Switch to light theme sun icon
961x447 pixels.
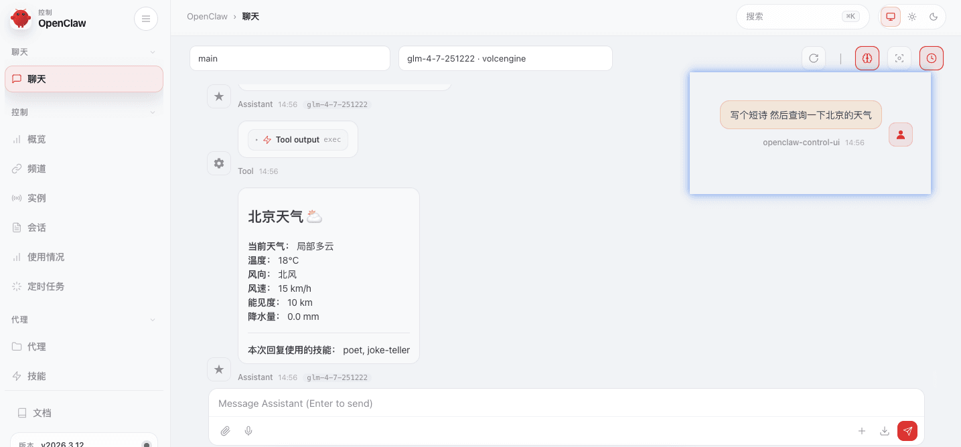(912, 17)
